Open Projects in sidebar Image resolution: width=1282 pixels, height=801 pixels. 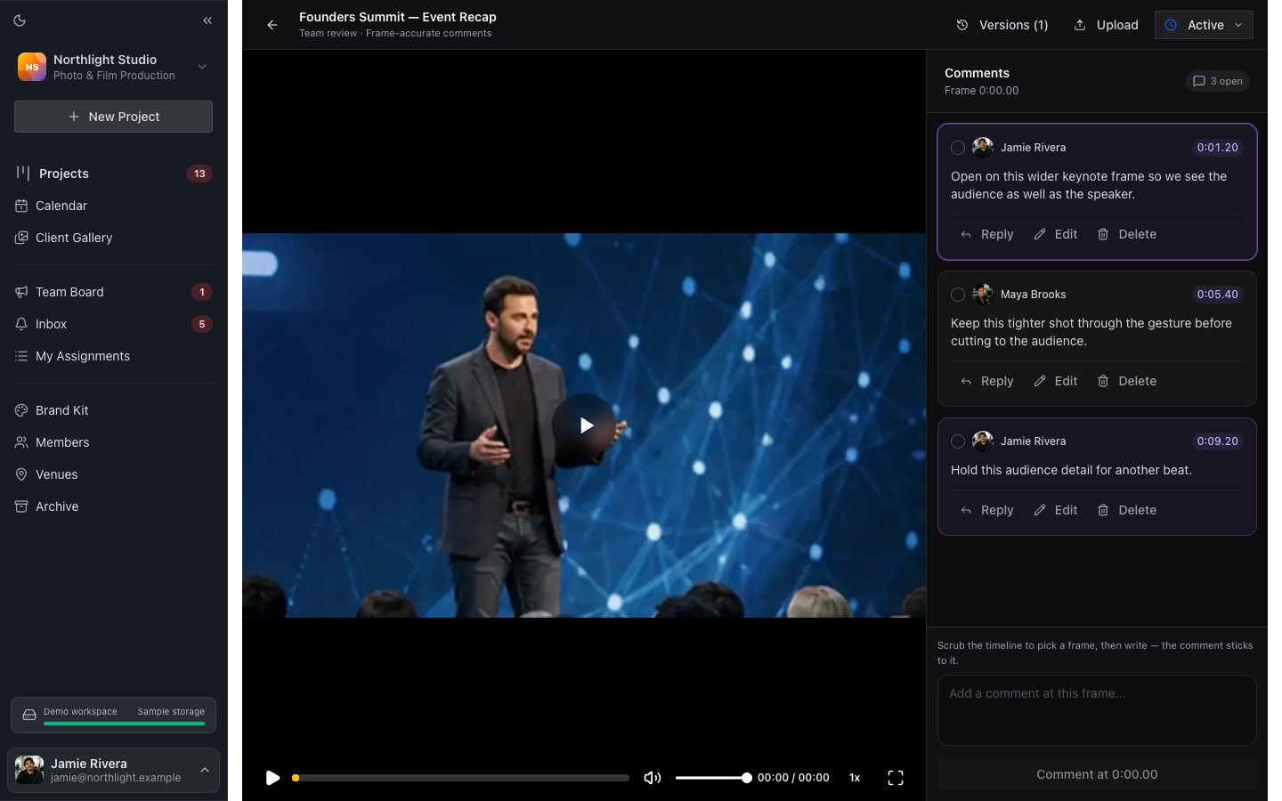(113, 174)
